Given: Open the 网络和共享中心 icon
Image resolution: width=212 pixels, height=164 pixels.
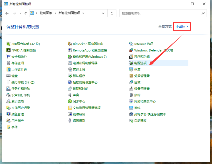Looking at the screenshot, I should point(131,101).
